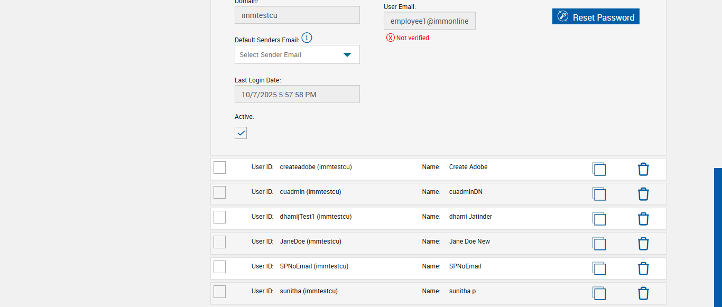This screenshot has width=722, height=307.
Task: Click the Last Login Date field
Action: tap(297, 95)
